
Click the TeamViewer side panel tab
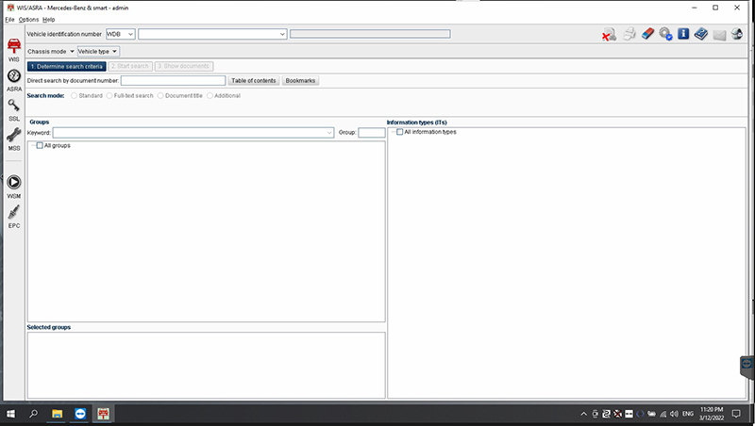(747, 368)
